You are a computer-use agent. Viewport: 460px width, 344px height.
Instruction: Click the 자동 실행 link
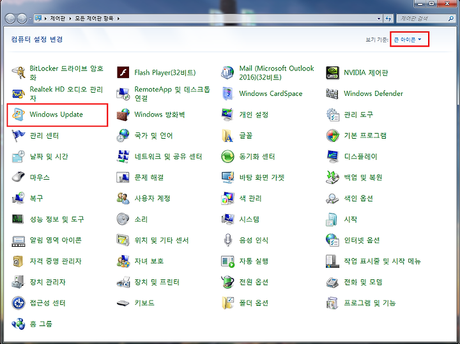pos(254,261)
